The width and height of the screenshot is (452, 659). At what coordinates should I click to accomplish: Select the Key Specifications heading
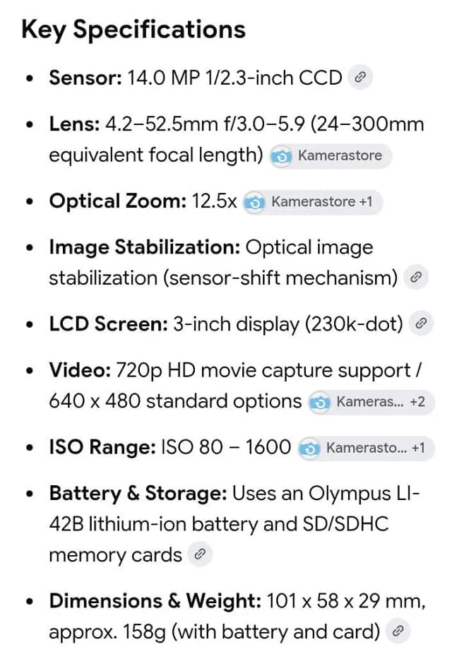click(133, 30)
